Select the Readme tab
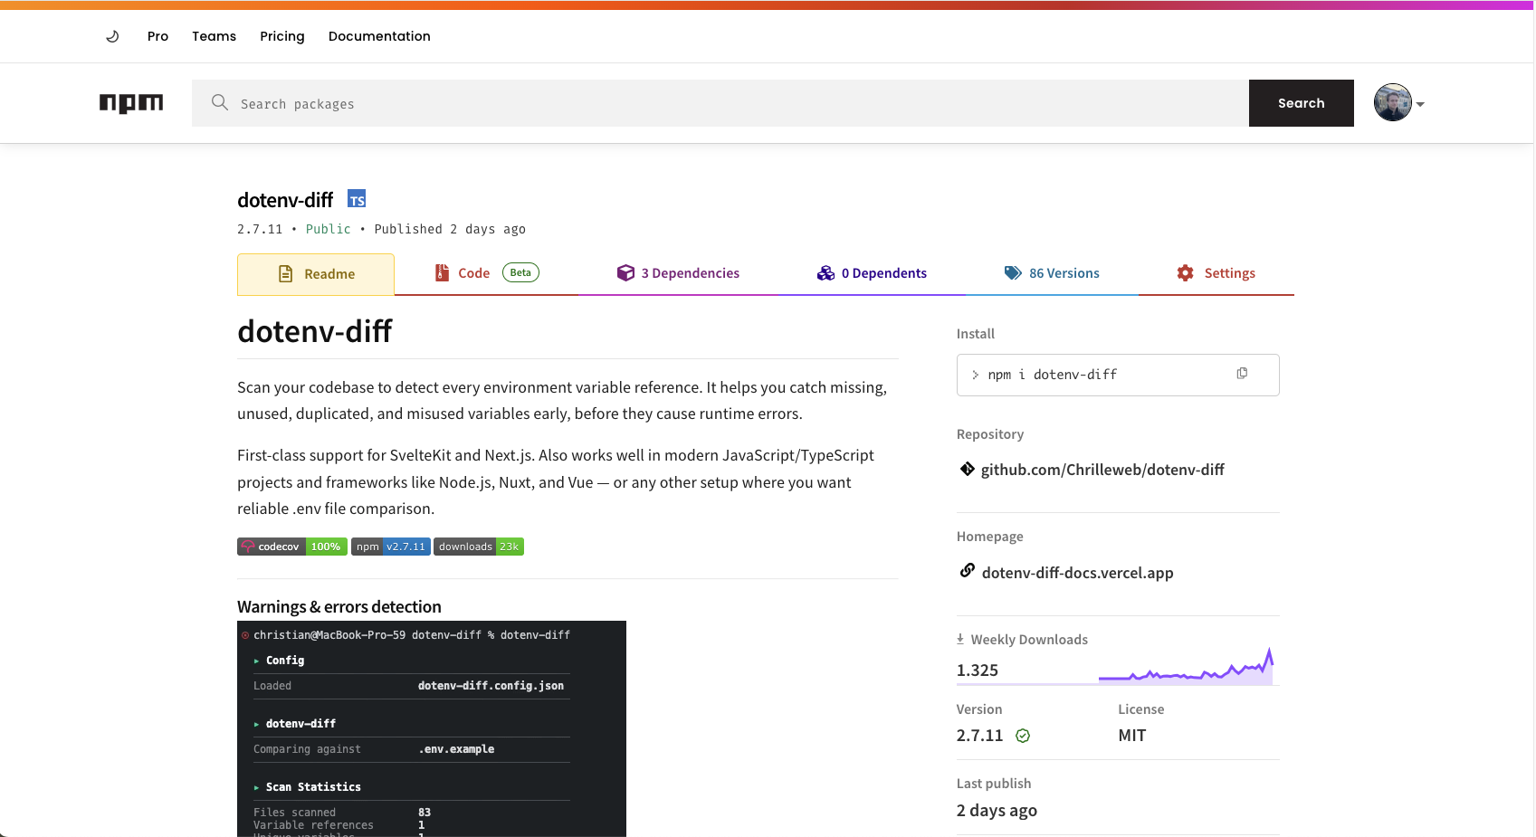 [316, 274]
